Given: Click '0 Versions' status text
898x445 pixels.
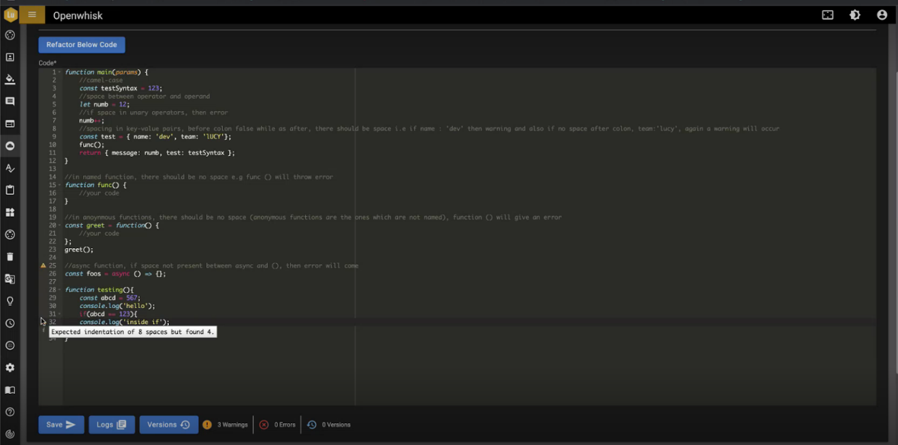Looking at the screenshot, I should click(x=336, y=425).
